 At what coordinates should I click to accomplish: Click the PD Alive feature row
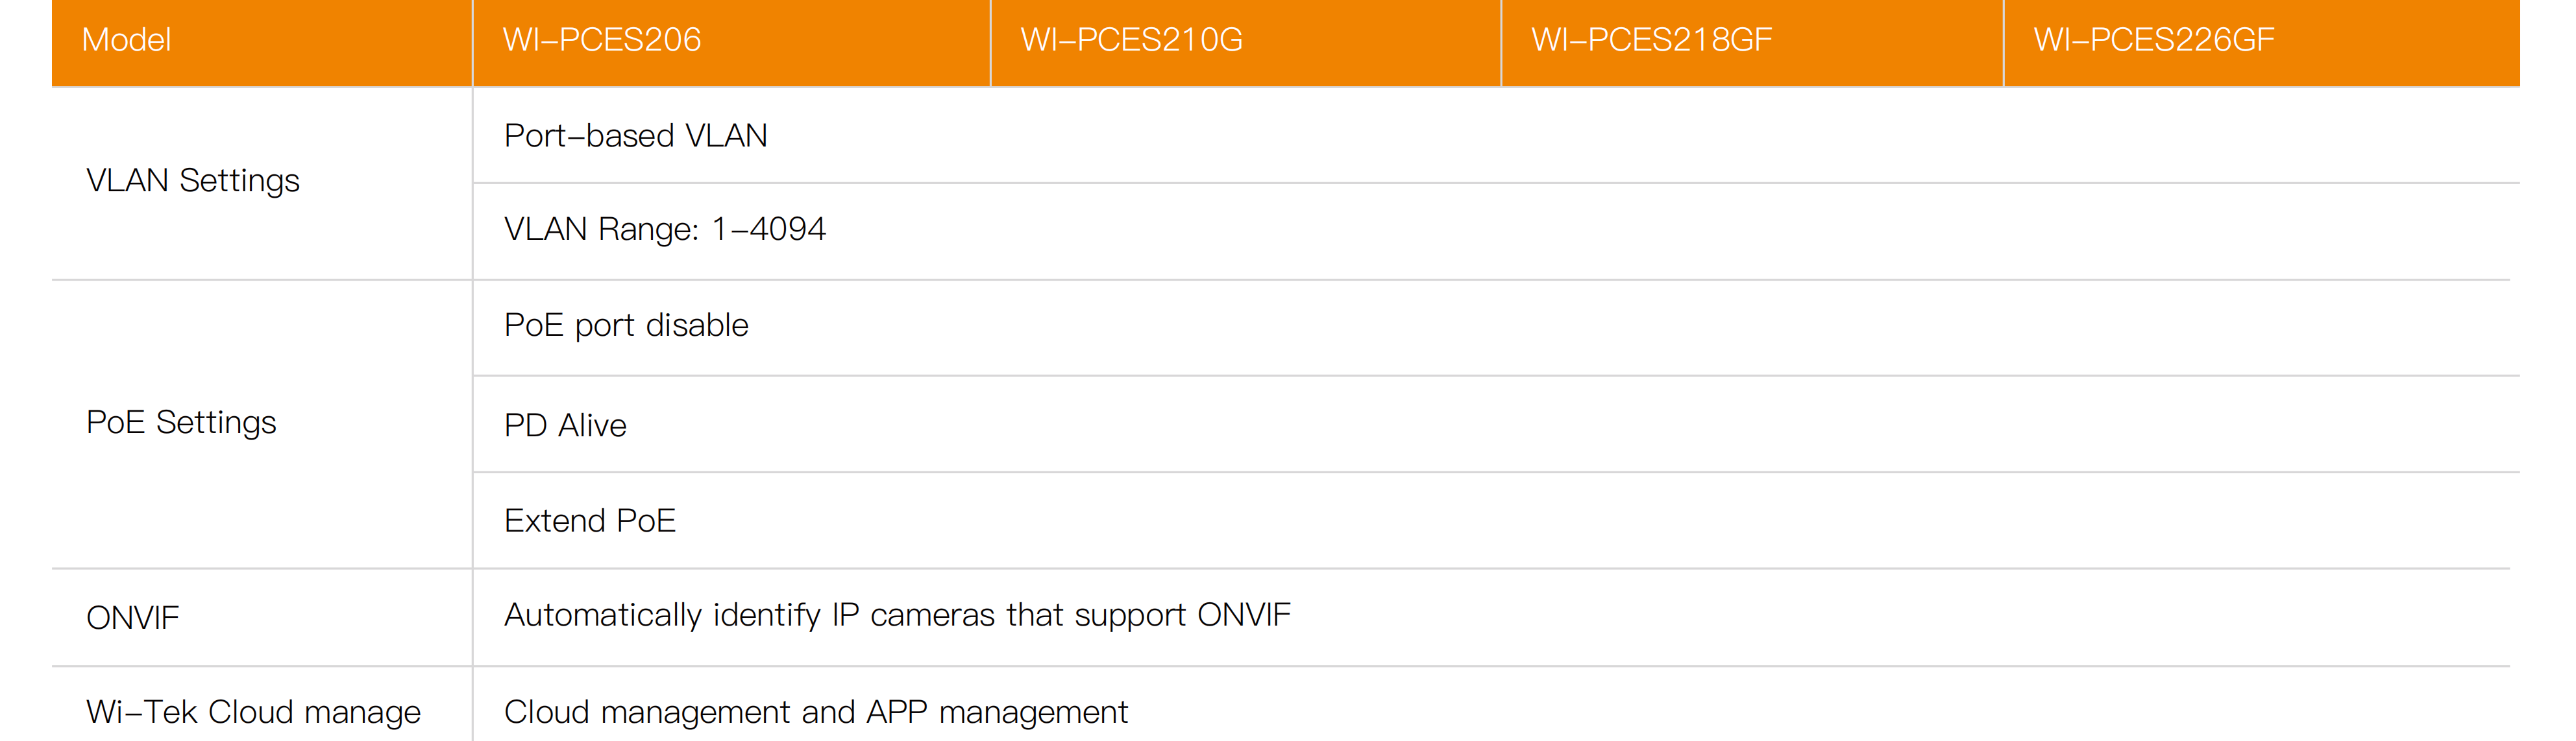click(565, 425)
